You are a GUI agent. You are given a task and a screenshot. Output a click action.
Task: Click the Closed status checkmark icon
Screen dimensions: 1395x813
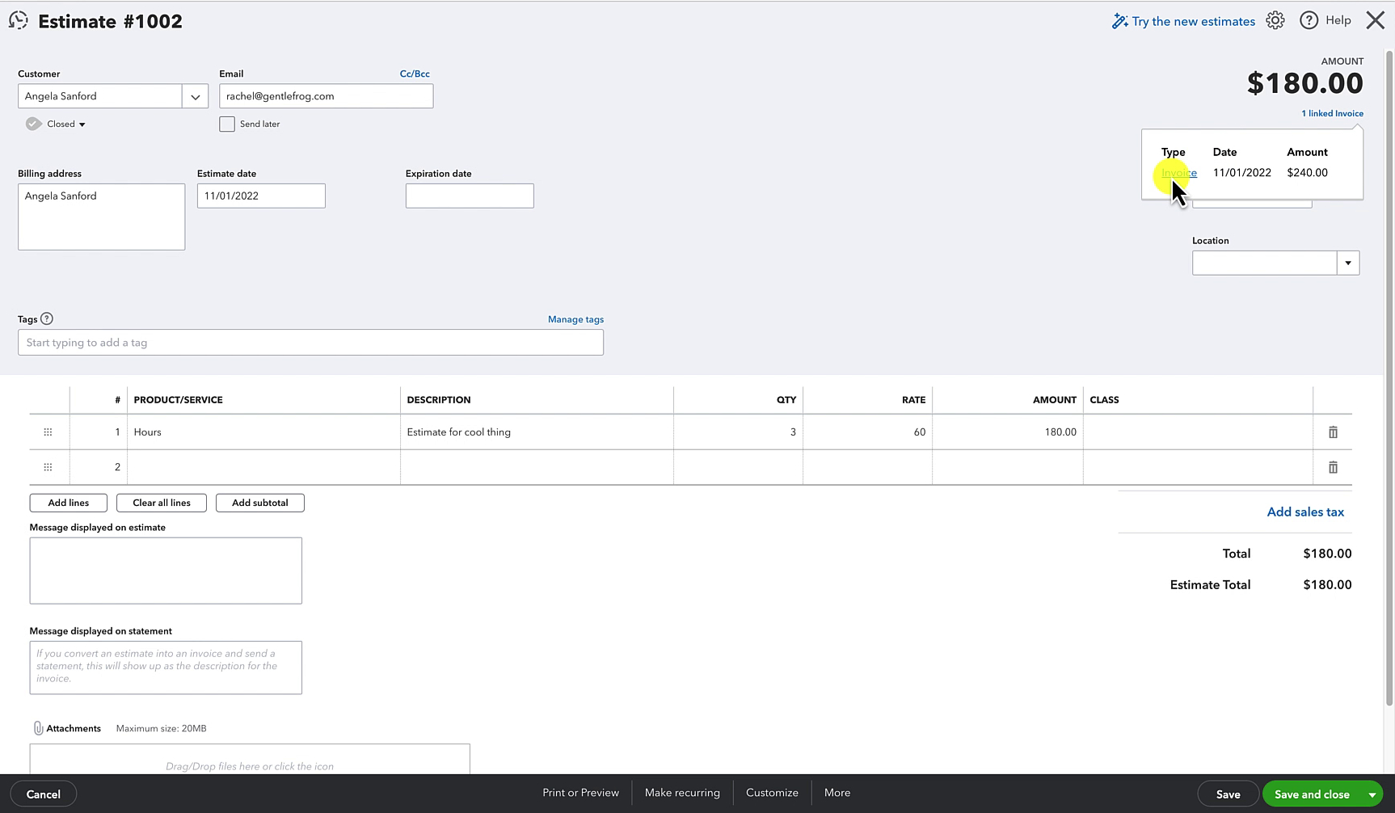[33, 124]
